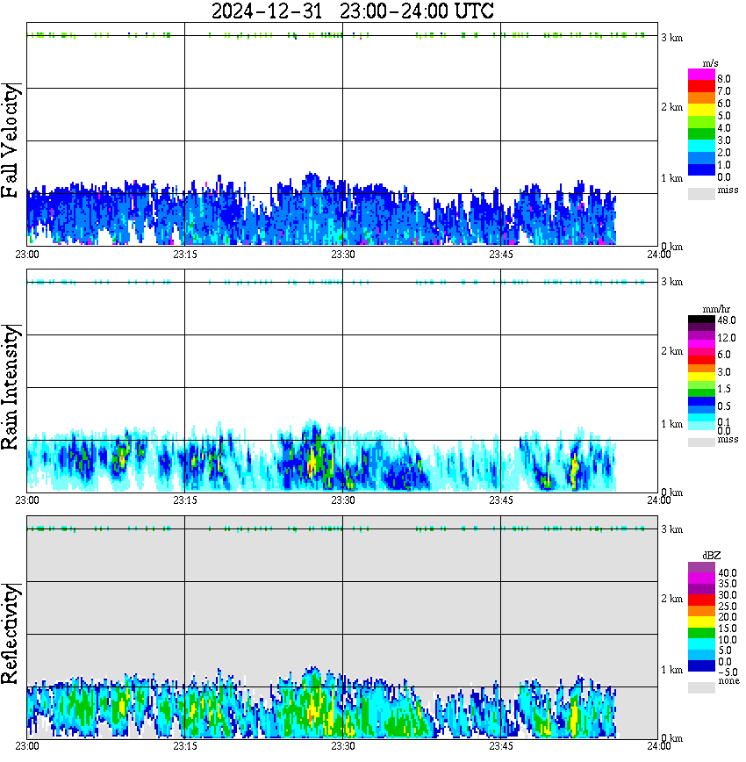746x762 pixels.
Task: Click the 12.0 value in mm/hr legend
Action: (726, 338)
